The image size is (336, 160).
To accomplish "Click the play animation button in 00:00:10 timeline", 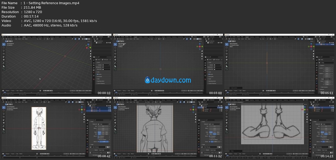I will pyautogui.click(x=49, y=91).
